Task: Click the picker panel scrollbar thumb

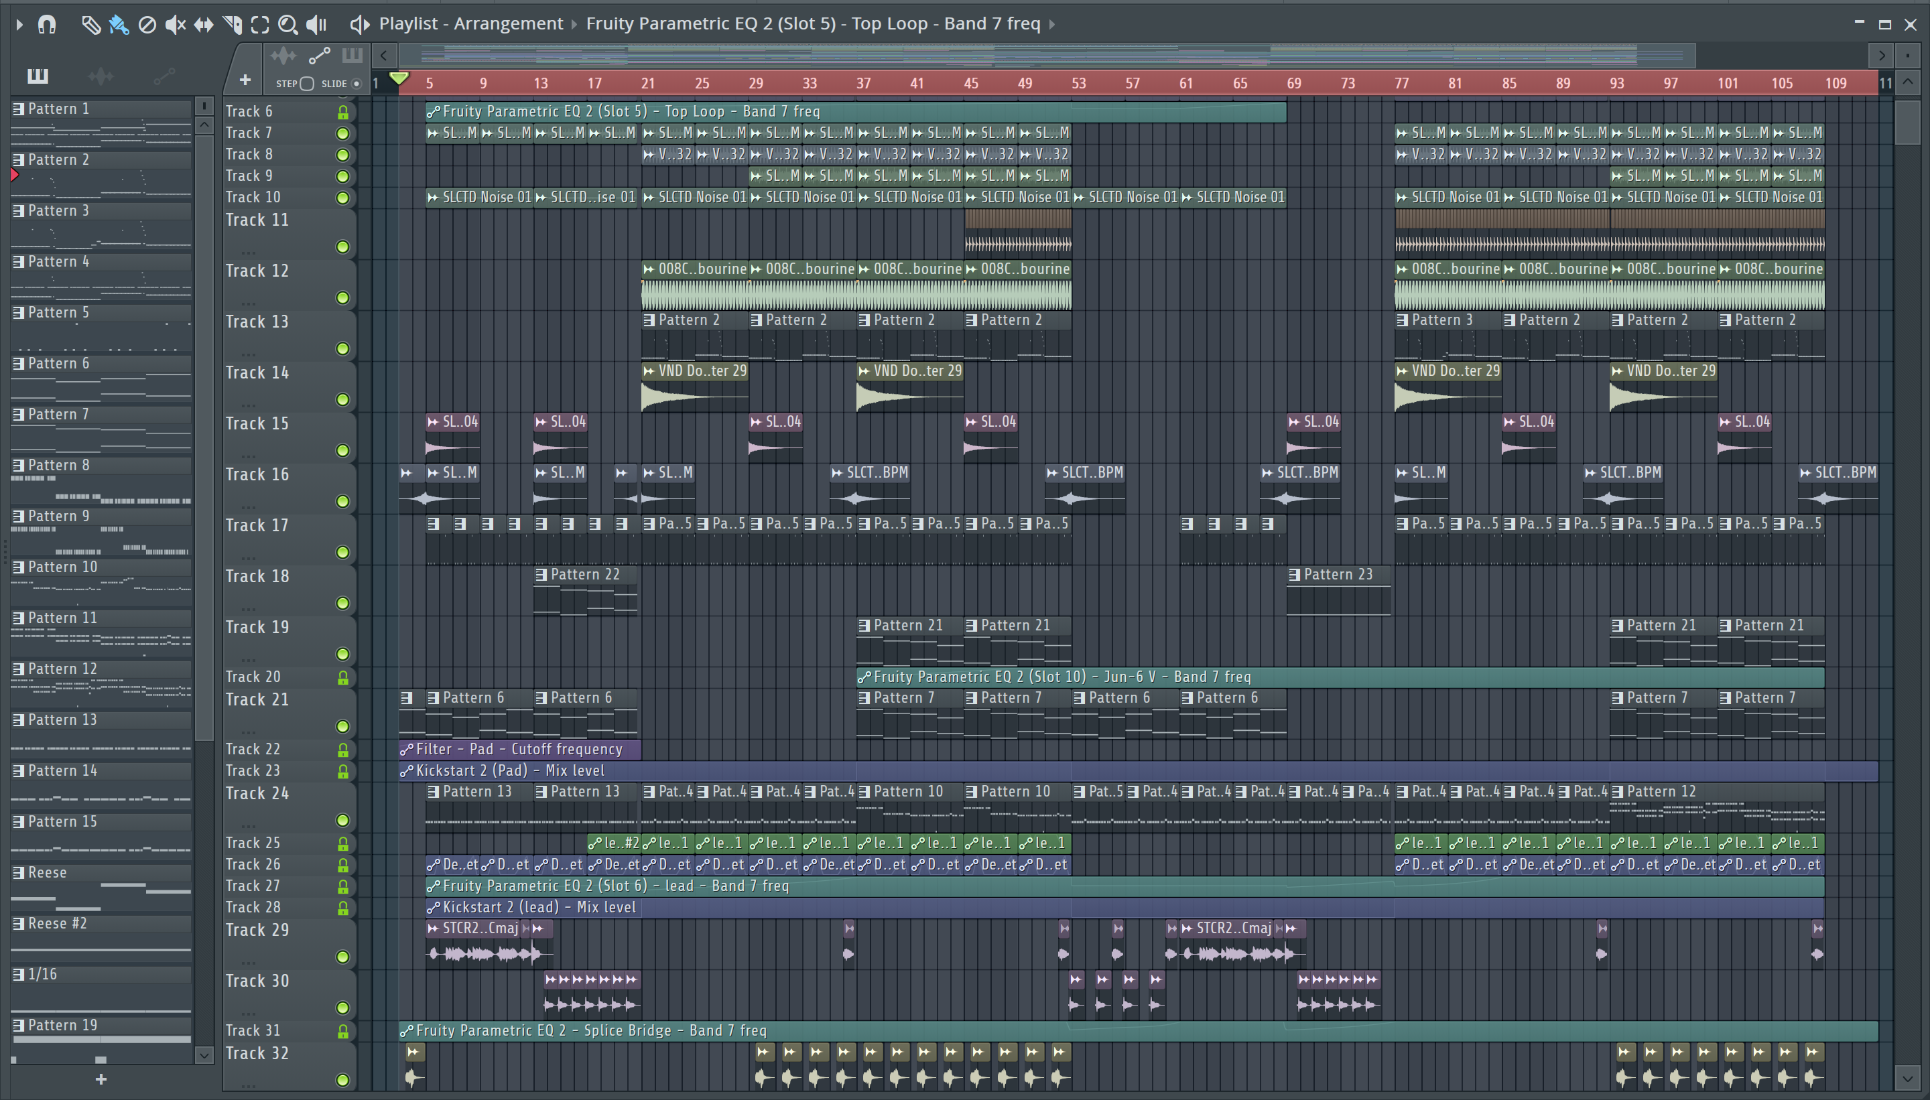Action: tap(204, 438)
